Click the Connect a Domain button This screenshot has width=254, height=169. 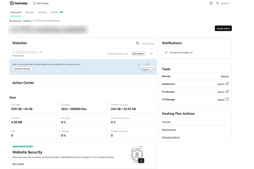click(x=22, y=68)
